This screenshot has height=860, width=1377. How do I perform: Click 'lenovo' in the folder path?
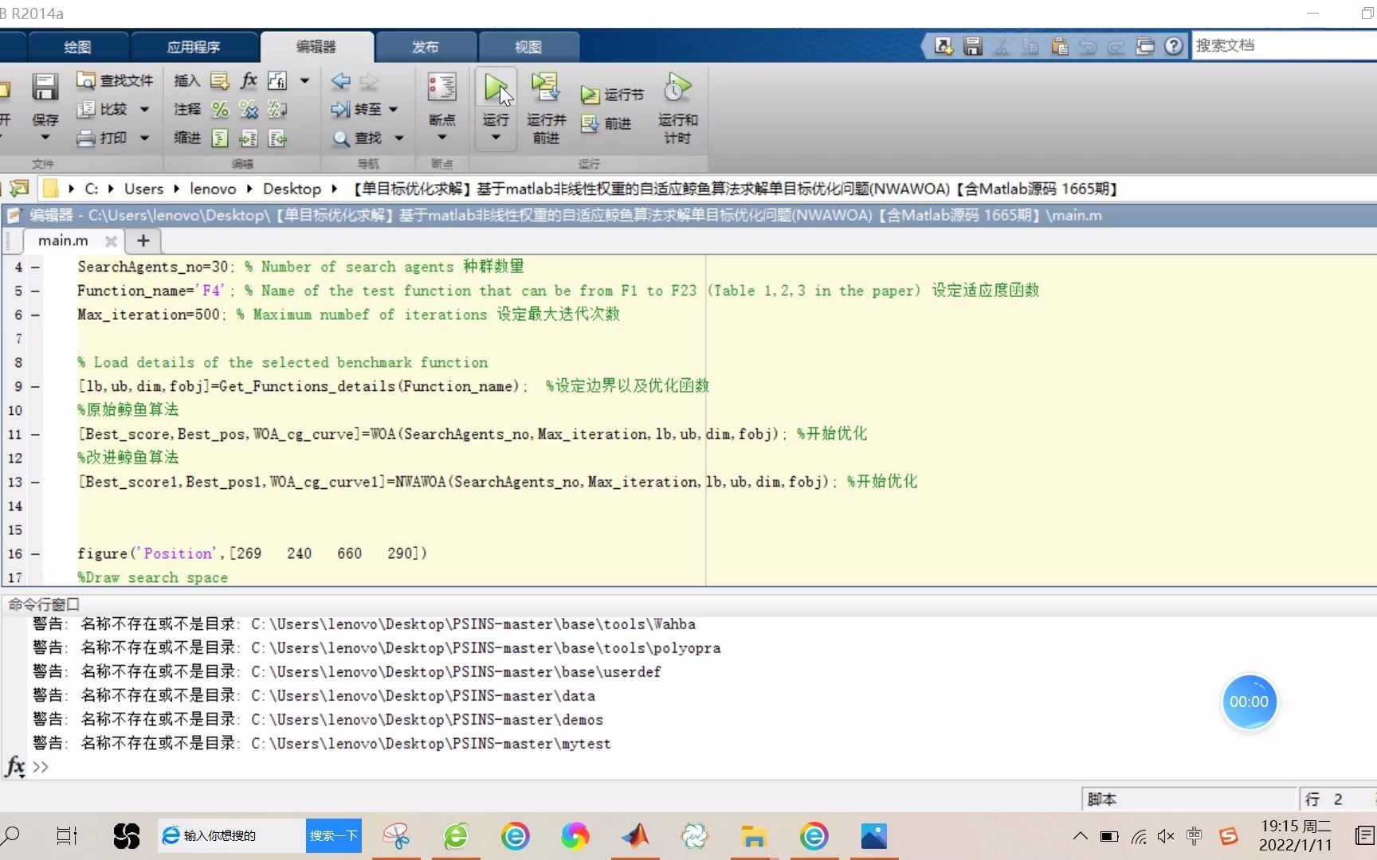[213, 189]
